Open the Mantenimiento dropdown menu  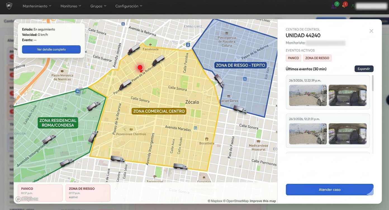click(37, 6)
